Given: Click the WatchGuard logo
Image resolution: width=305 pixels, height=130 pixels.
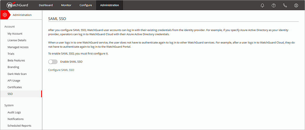Looking at the screenshot, I should [x=17, y=5].
